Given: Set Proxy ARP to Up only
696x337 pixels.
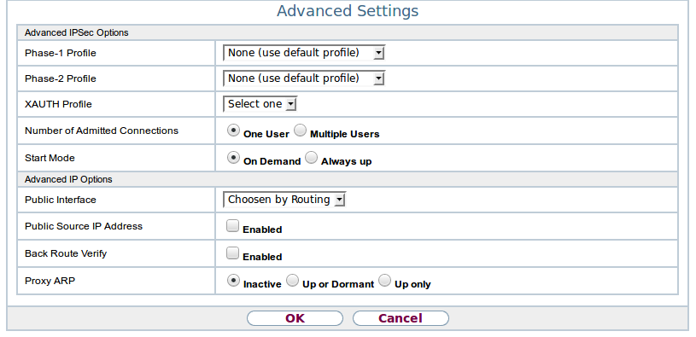Looking at the screenshot, I should click(384, 281).
